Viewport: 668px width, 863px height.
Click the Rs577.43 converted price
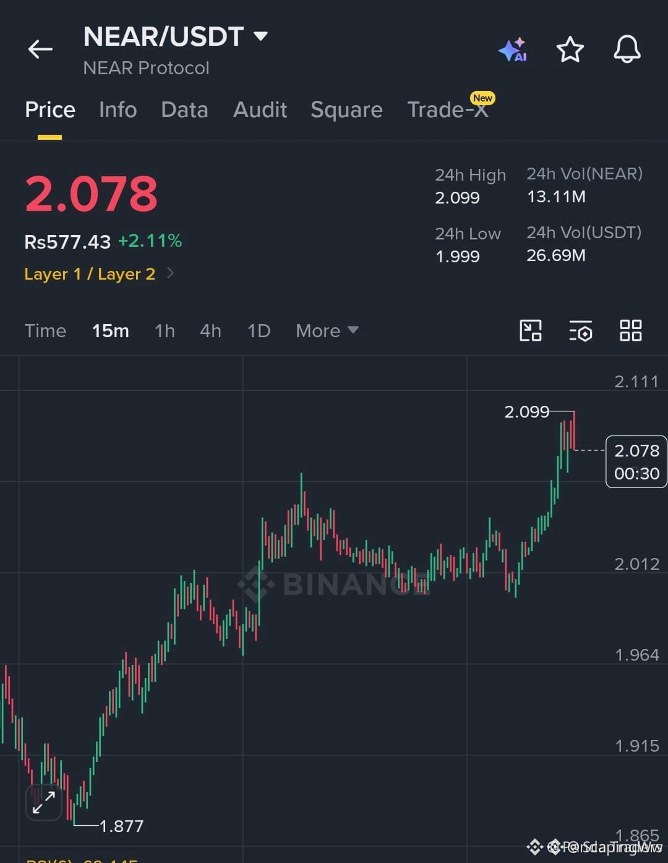tap(67, 241)
